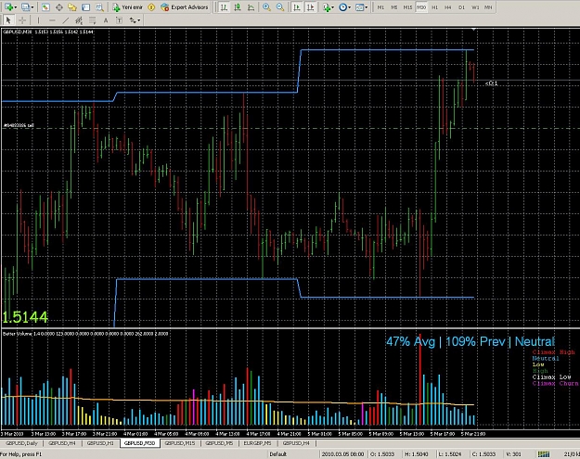Select the Text A drawing tool

pos(106,20)
